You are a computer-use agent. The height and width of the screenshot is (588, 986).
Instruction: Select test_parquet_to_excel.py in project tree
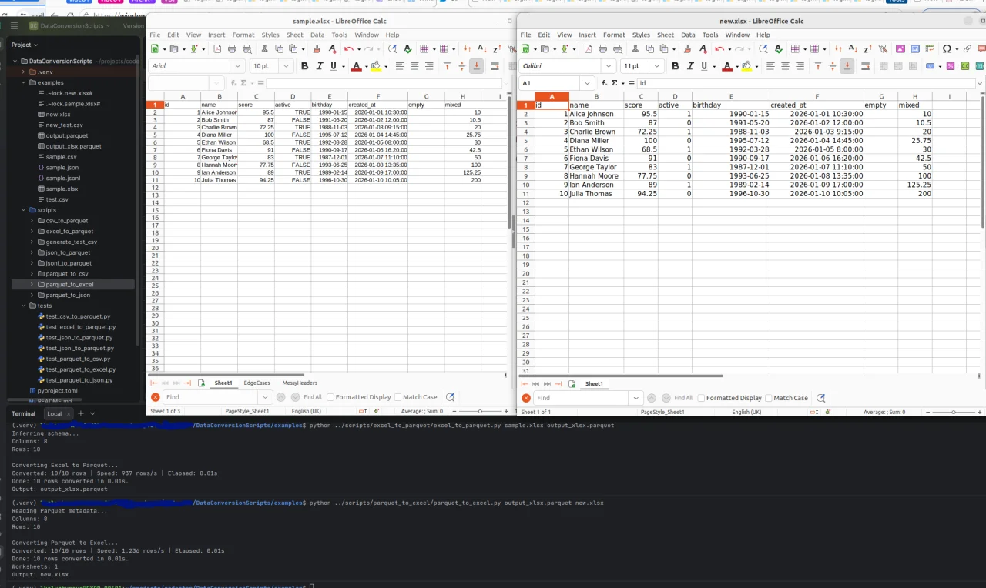pos(80,369)
